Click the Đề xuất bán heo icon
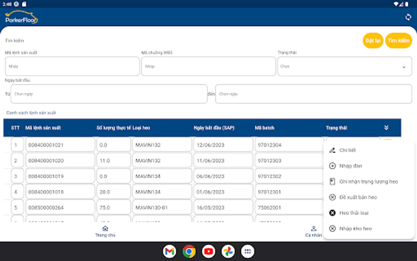This screenshot has width=417, height=261. pyautogui.click(x=332, y=197)
